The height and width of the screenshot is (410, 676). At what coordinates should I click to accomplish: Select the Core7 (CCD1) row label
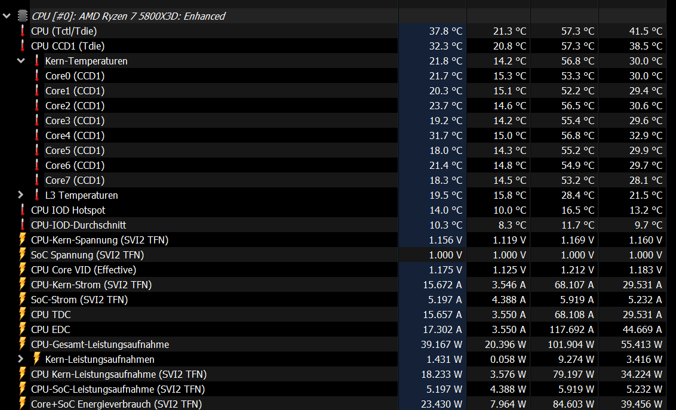(75, 180)
